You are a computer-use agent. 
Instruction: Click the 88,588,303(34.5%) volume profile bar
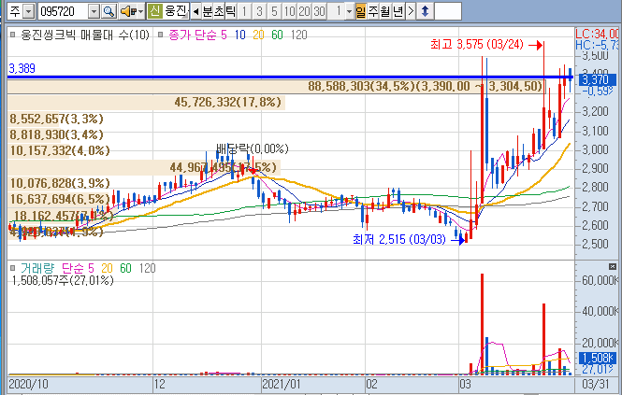point(277,86)
